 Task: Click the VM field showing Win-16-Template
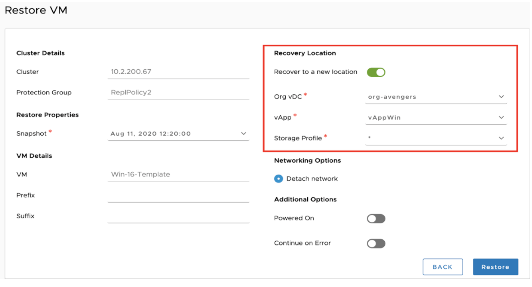tap(178, 175)
